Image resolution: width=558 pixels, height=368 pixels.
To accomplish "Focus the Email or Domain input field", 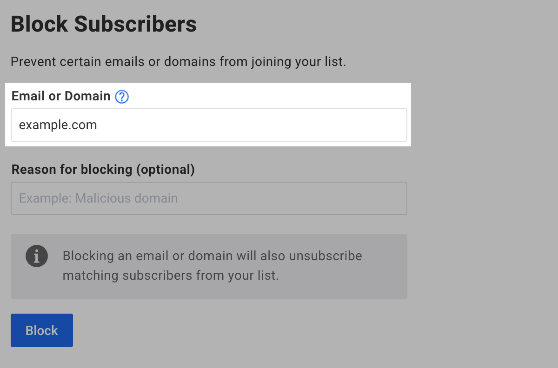I will [209, 125].
